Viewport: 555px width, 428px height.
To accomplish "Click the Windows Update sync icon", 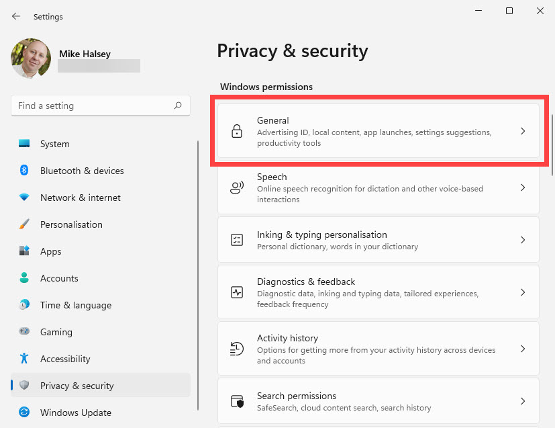I will 24,412.
